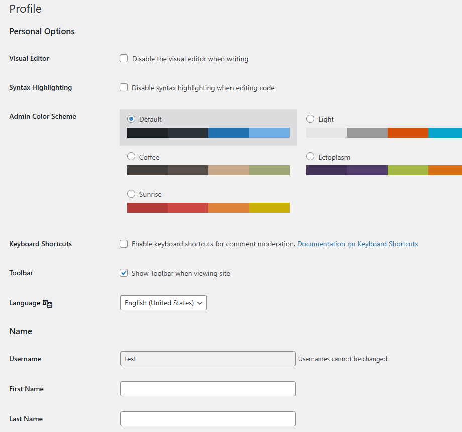Click the orange swatch in Light scheme
This screenshot has width=462, height=432.
click(x=408, y=133)
